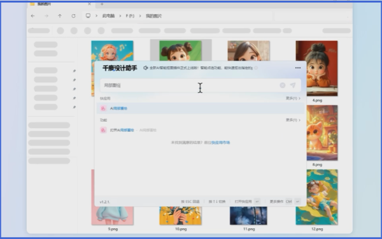Expand 更多(1) in the 快应用 section
Image resolution: width=382 pixels, height=239 pixels.
(293, 98)
